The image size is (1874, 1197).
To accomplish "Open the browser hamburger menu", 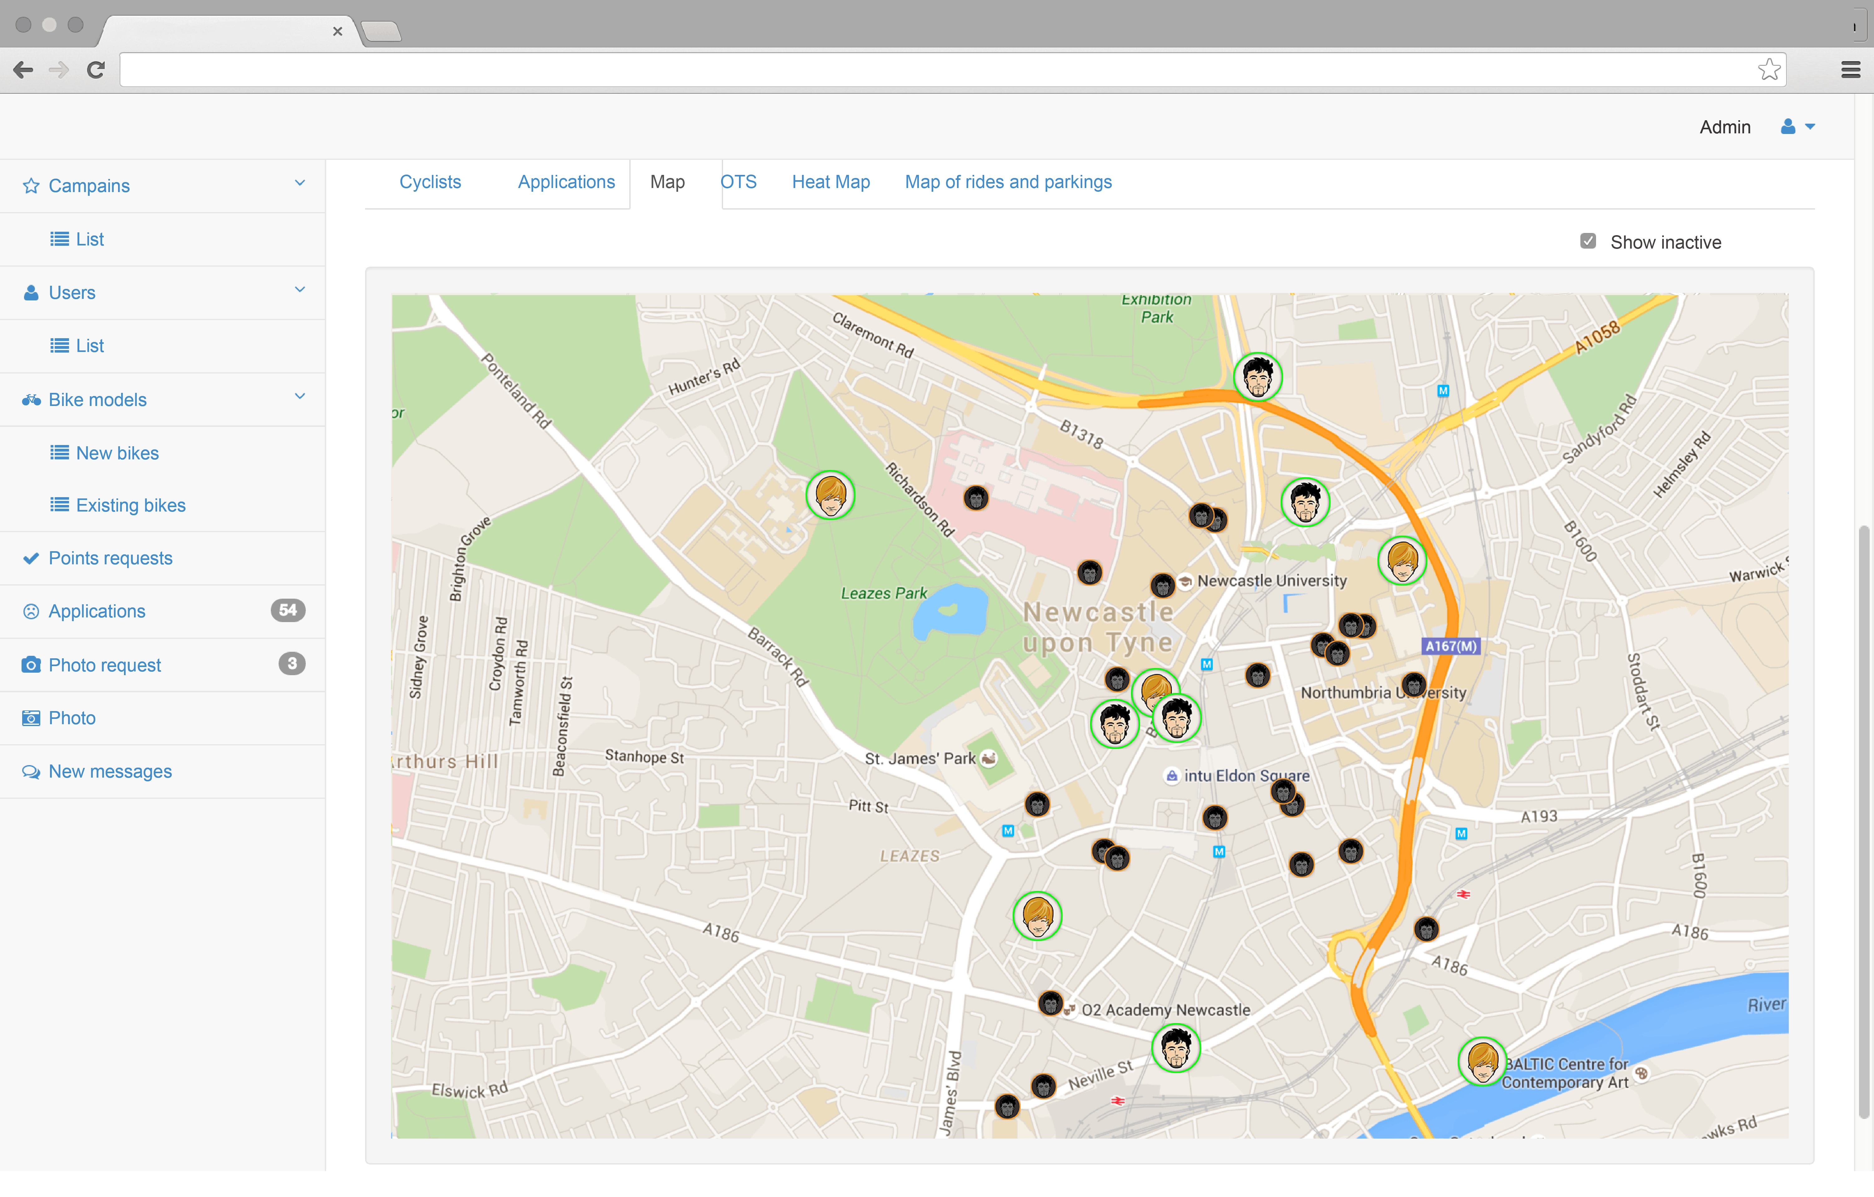I will click(x=1851, y=70).
